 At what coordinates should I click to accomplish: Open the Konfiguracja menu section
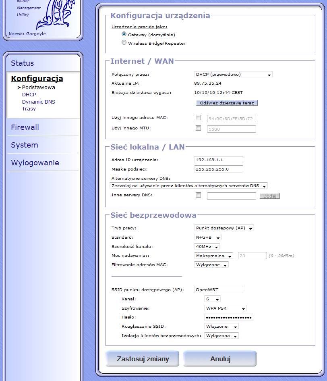coord(37,79)
